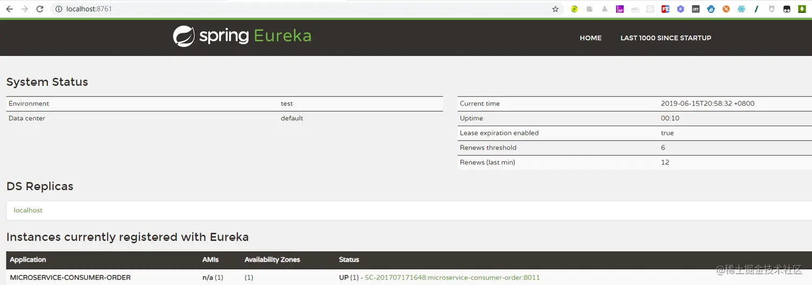Screen dimensions: 812x285
Task: Bookmark this page with the star icon
Action: 555,9
